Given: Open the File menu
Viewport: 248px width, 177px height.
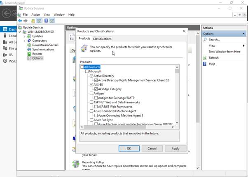Looking at the screenshot, I should 25,14.
